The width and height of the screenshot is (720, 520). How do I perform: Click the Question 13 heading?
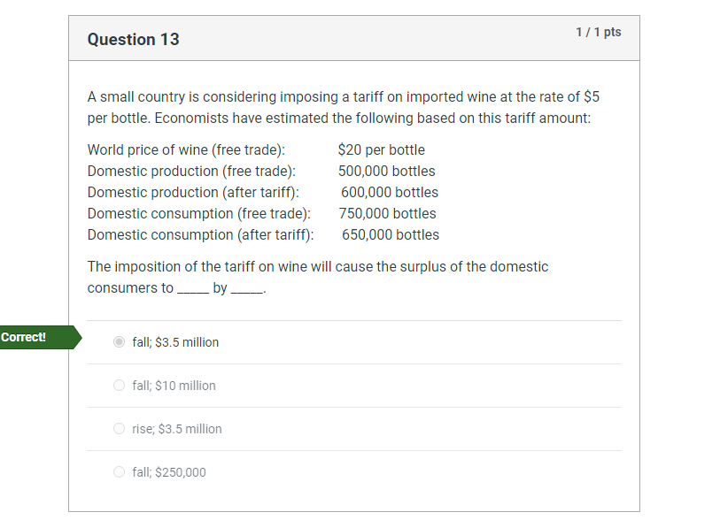tap(134, 39)
